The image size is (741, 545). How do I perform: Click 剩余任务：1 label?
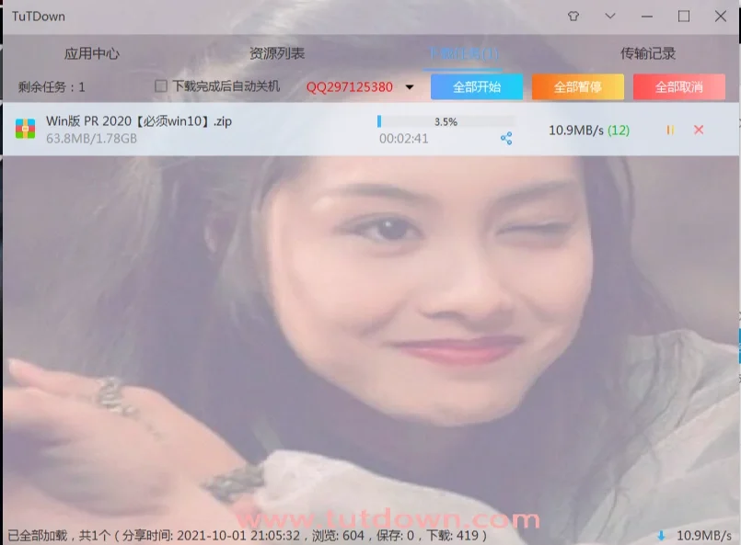coord(52,86)
